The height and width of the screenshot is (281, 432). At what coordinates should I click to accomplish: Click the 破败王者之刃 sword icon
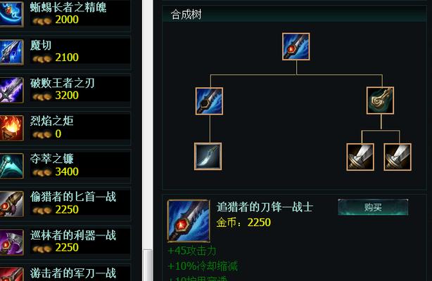(x=11, y=90)
